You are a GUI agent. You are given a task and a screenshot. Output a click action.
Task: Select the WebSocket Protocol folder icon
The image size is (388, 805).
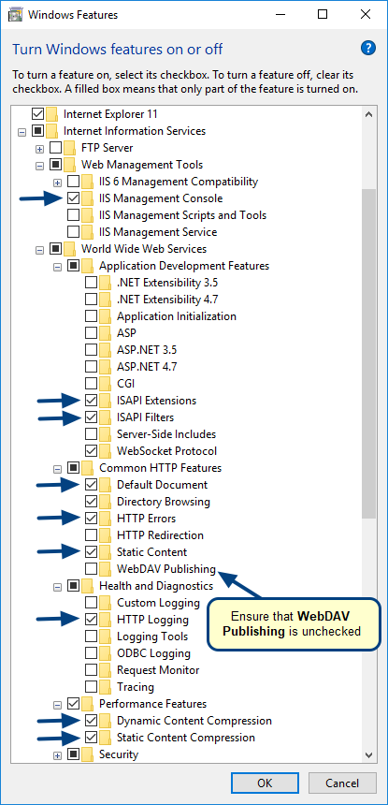pyautogui.click(x=105, y=451)
